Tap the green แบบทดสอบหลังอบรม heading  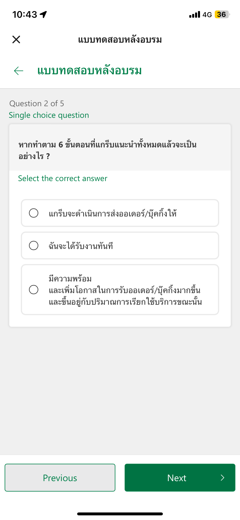(90, 71)
